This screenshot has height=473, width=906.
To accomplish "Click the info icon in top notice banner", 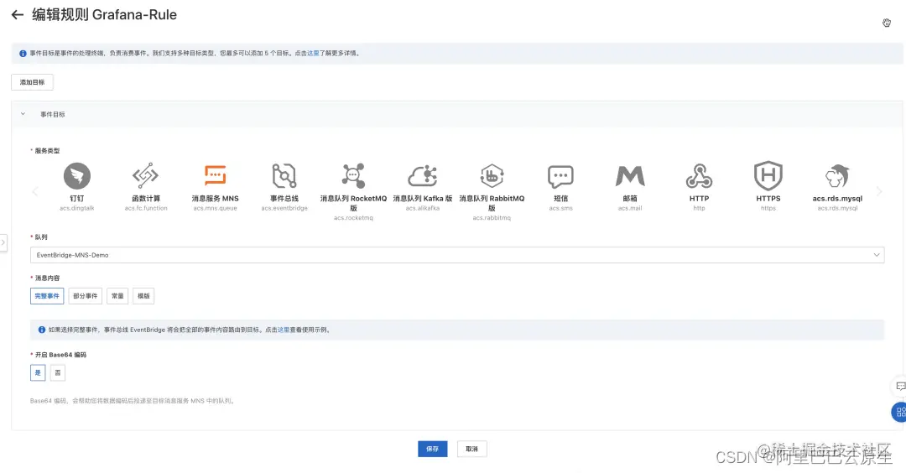I will [23, 53].
